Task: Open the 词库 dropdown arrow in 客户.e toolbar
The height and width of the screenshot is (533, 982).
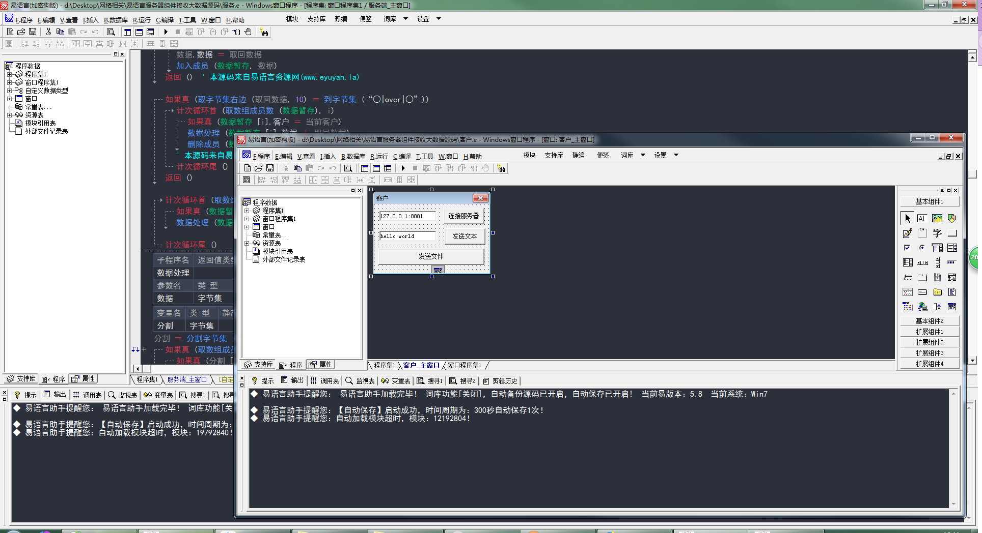Action: pos(643,155)
